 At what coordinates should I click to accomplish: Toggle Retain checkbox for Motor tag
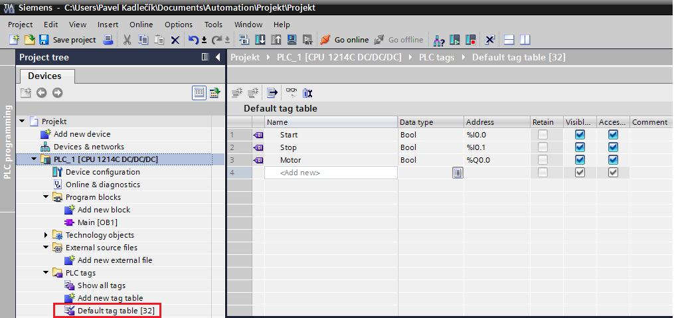point(543,160)
